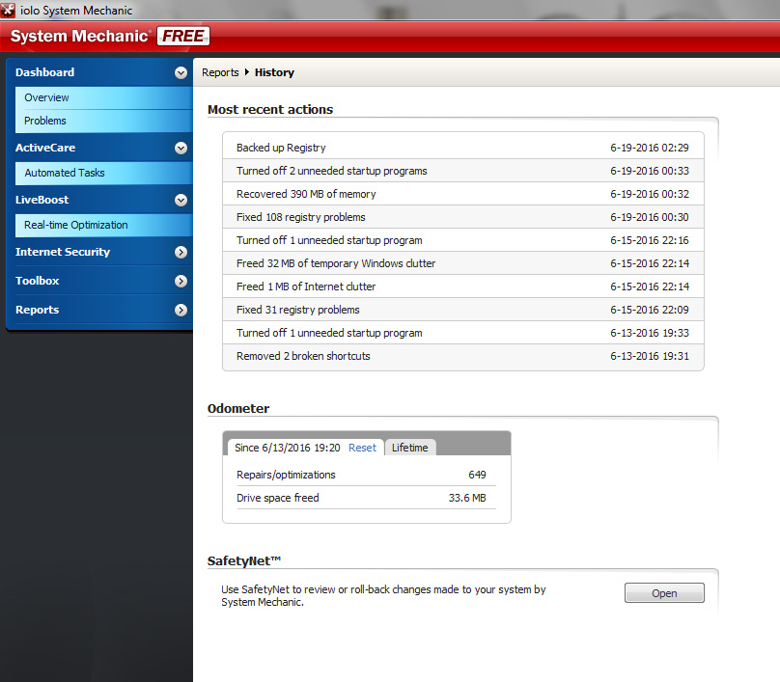Image resolution: width=780 pixels, height=682 pixels.
Task: Click the ActiveCare chevron icon
Action: [181, 148]
